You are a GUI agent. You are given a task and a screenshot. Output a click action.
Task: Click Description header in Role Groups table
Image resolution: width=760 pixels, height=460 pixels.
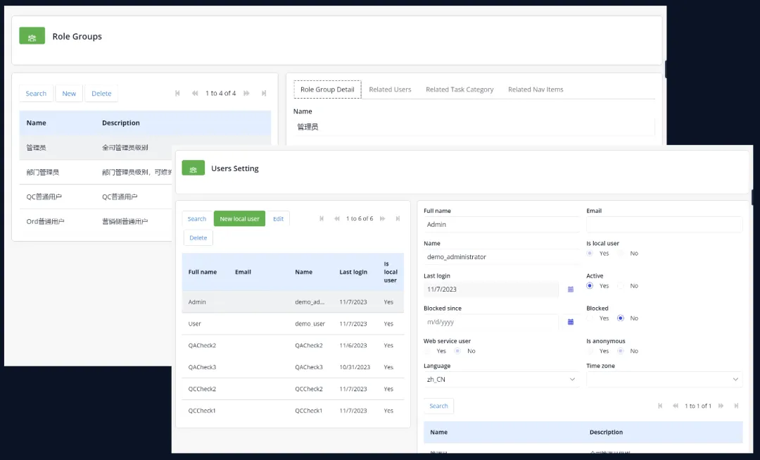(121, 123)
